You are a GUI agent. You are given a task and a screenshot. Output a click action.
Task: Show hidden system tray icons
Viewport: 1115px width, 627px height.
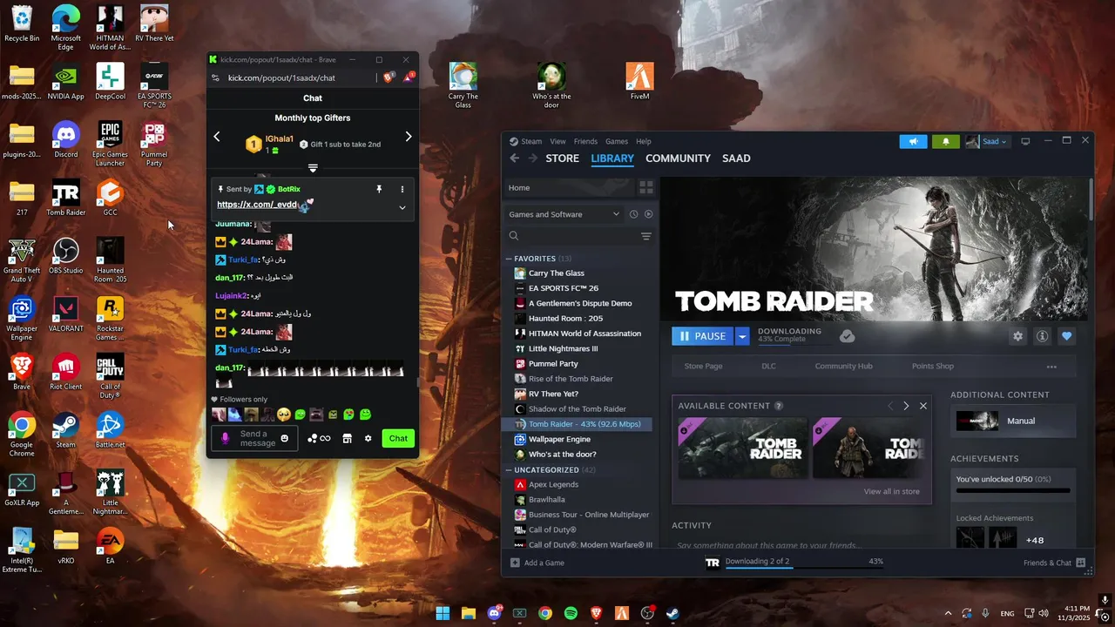[948, 613]
